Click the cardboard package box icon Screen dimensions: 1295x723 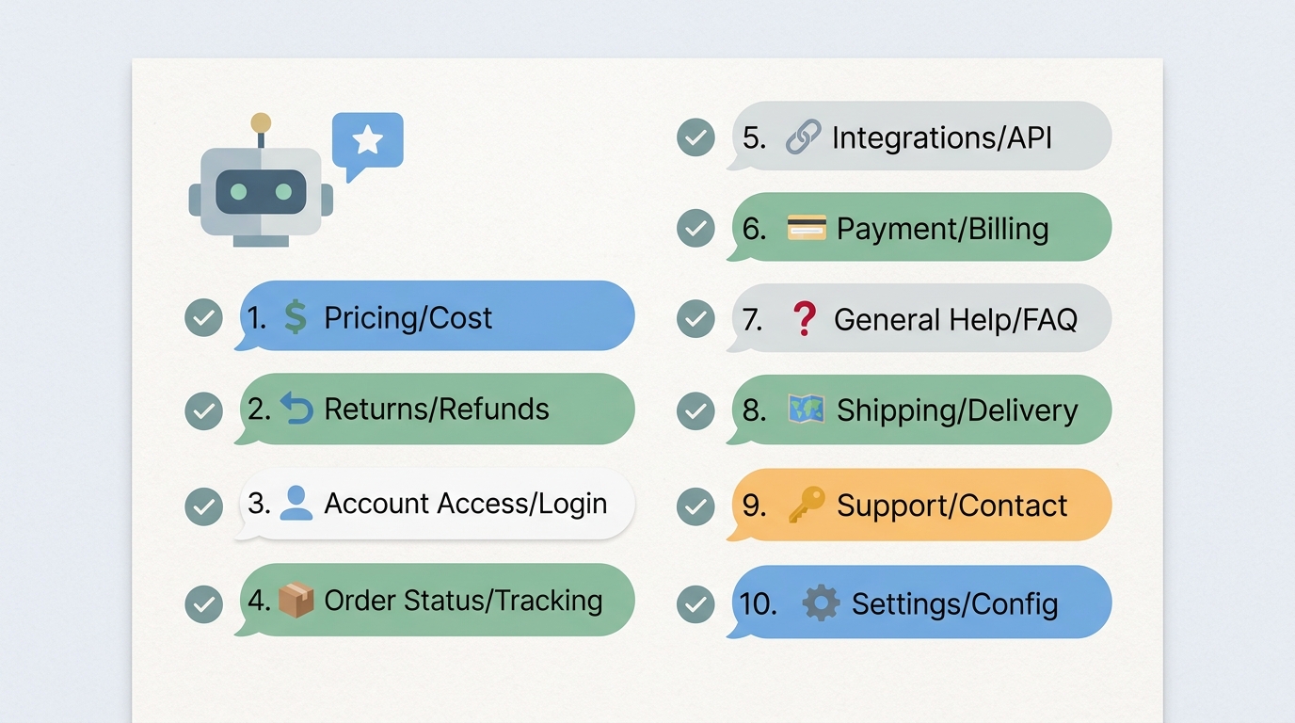click(x=296, y=600)
